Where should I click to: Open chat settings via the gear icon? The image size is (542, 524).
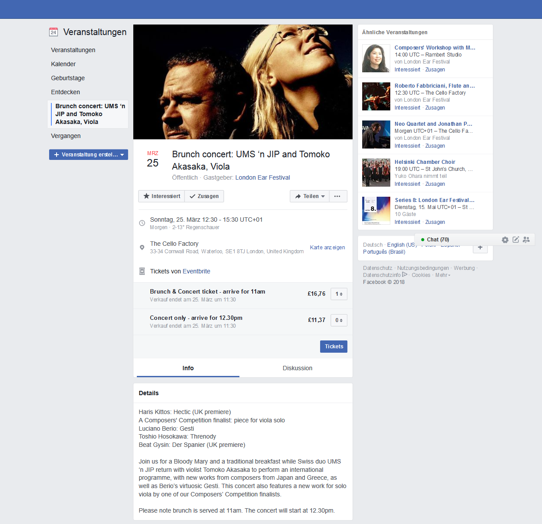click(505, 240)
